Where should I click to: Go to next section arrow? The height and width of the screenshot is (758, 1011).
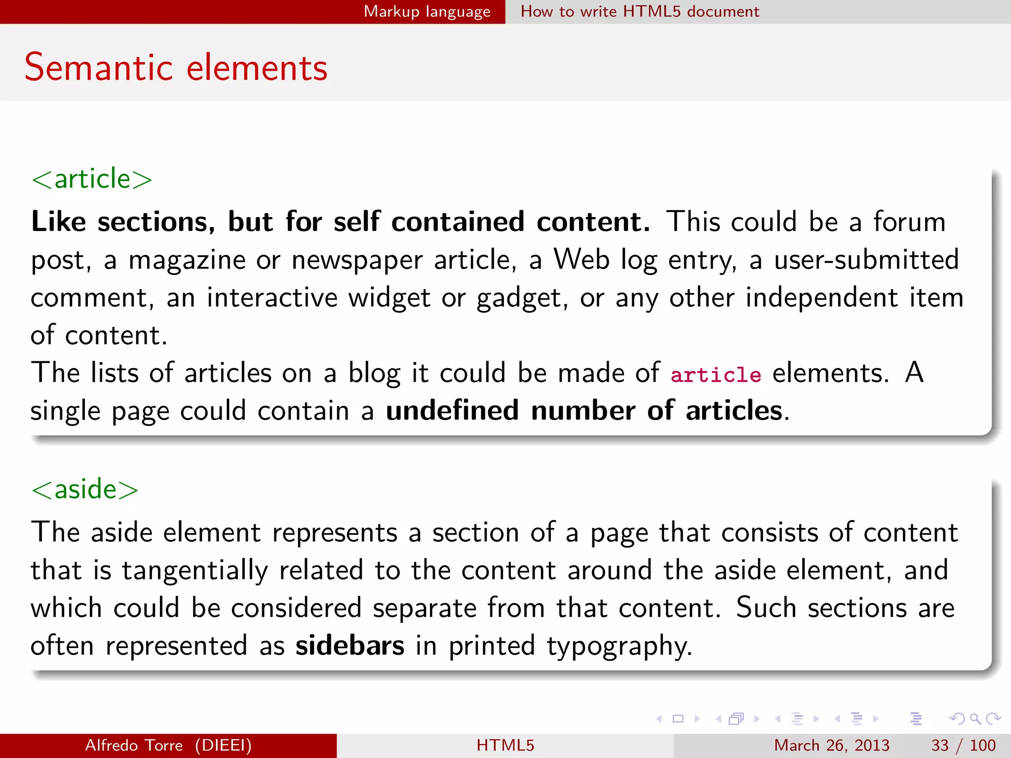876,719
